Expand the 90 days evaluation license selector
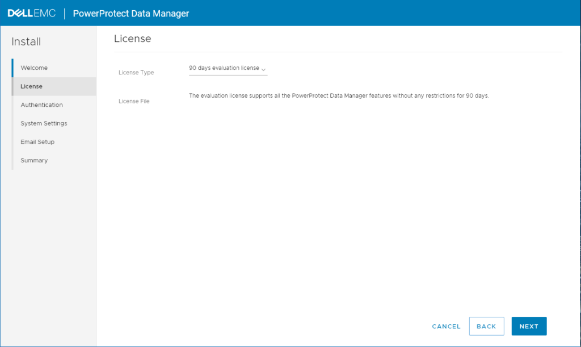 [x=227, y=68]
